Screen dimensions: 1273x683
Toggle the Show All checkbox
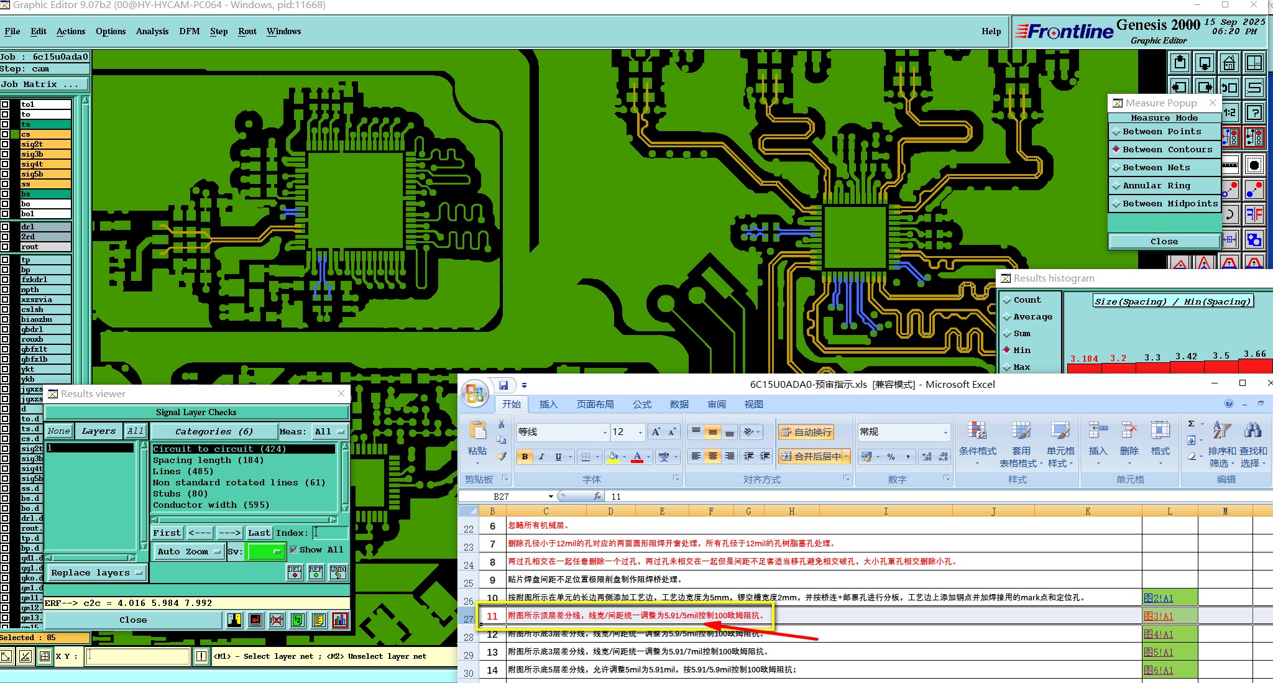(293, 550)
